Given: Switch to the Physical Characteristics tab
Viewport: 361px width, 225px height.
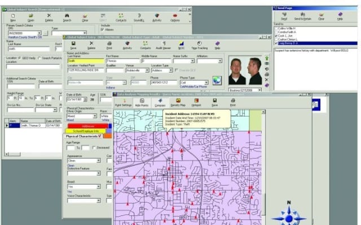Looking at the screenshot, I should pyautogui.click(x=83, y=136).
